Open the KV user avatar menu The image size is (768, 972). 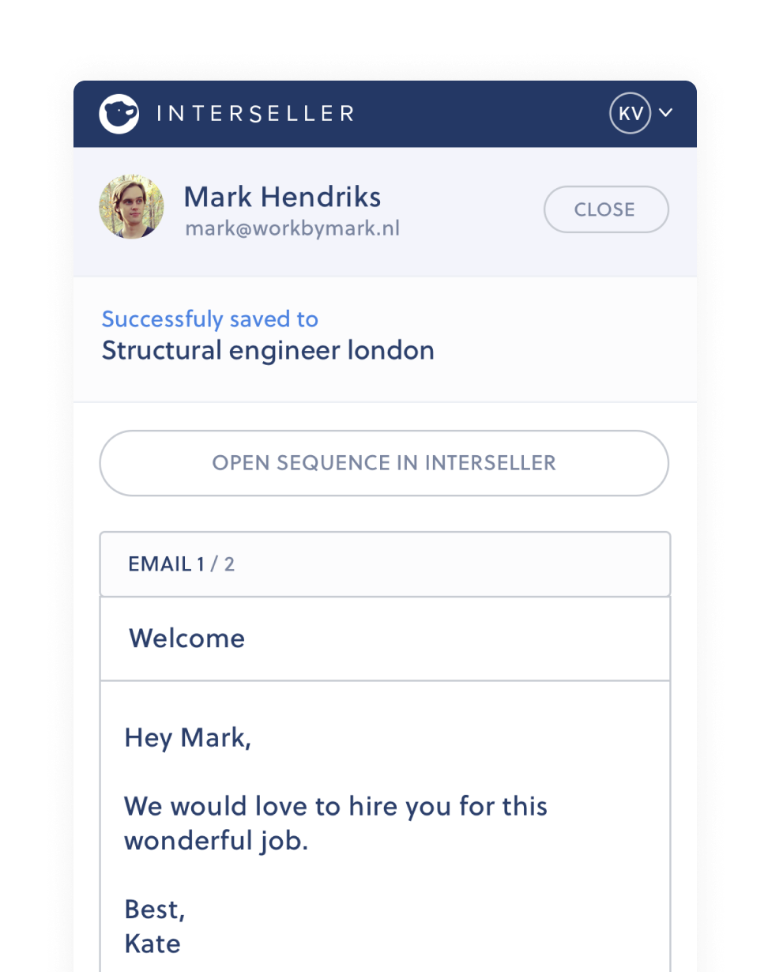(630, 114)
